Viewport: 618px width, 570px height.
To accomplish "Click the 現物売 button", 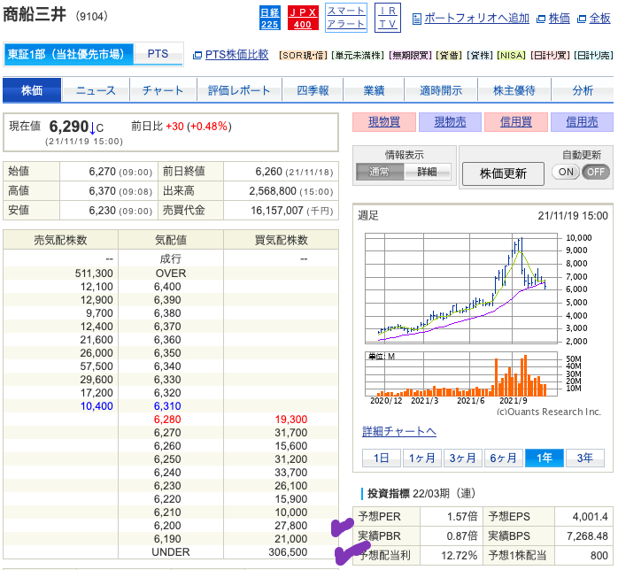I will (450, 122).
